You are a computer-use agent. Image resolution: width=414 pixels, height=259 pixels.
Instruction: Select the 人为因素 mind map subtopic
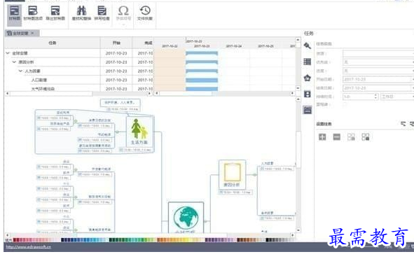(x=267, y=164)
